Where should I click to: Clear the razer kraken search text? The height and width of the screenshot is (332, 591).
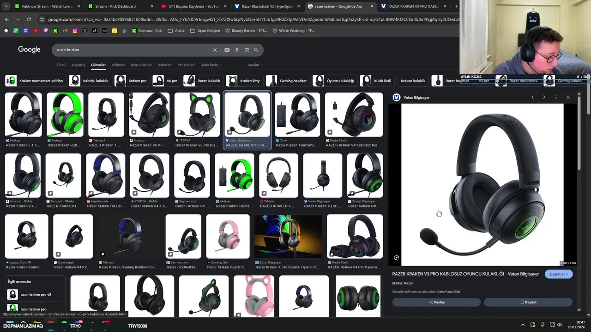pos(215,50)
